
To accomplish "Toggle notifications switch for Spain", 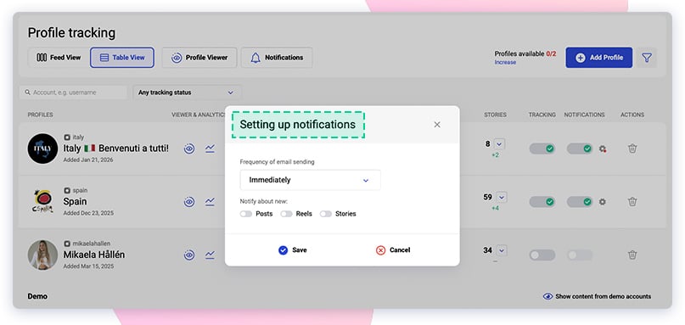I will [x=580, y=202].
